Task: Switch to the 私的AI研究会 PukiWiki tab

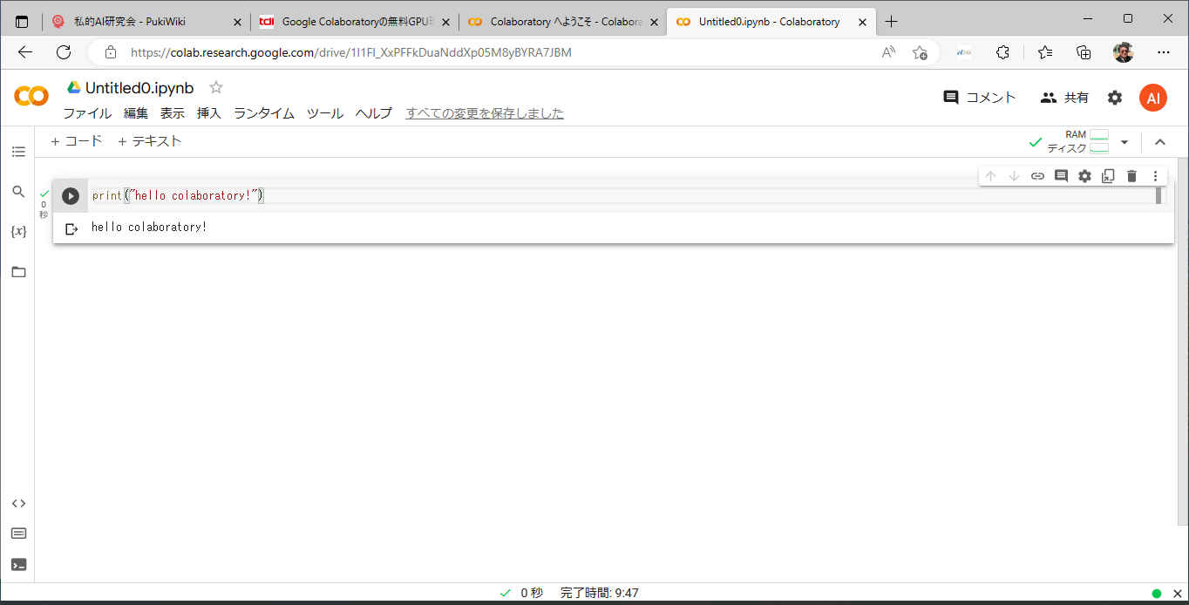Action: coord(139,22)
